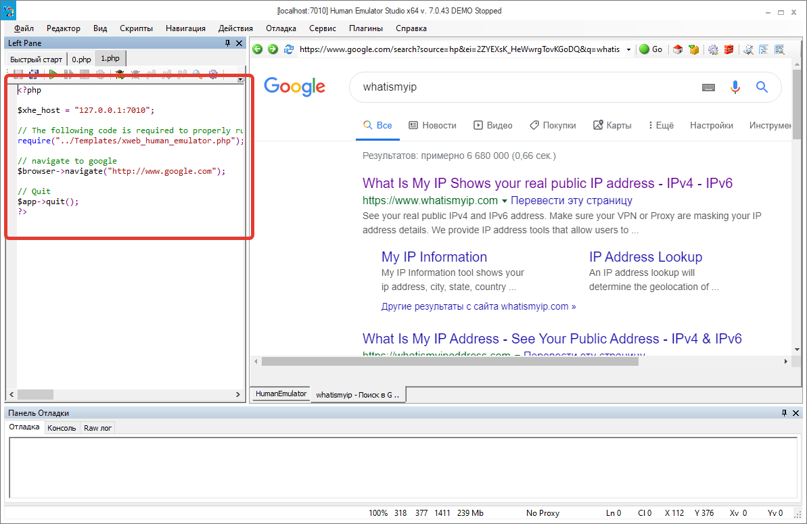Toggle auto-hide pin on Панель Отладки
The width and height of the screenshot is (807, 524).
(785, 413)
